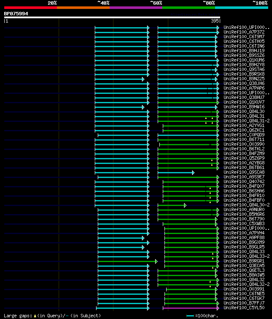Choose the UniRef100_O03990 hit name
The width and height of the screenshot is (272, 319).
pos(244,144)
